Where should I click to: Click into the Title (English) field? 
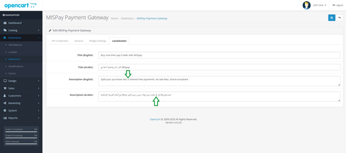(x=219, y=55)
